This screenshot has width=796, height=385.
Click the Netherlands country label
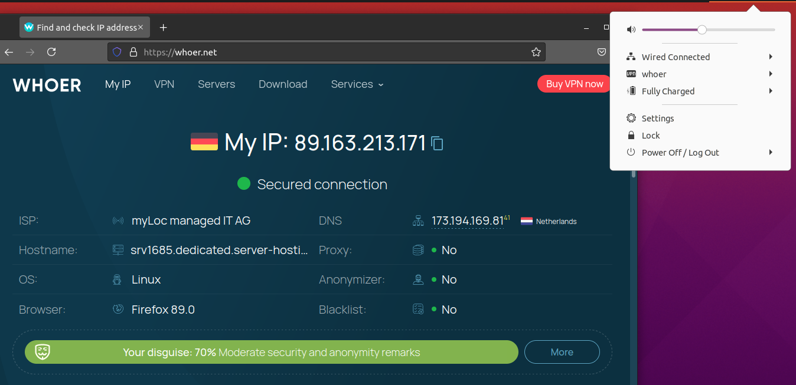pyautogui.click(x=556, y=221)
